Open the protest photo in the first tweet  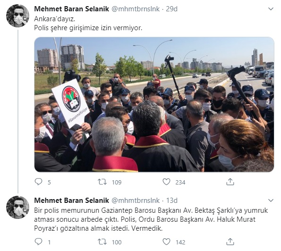pos(154,104)
